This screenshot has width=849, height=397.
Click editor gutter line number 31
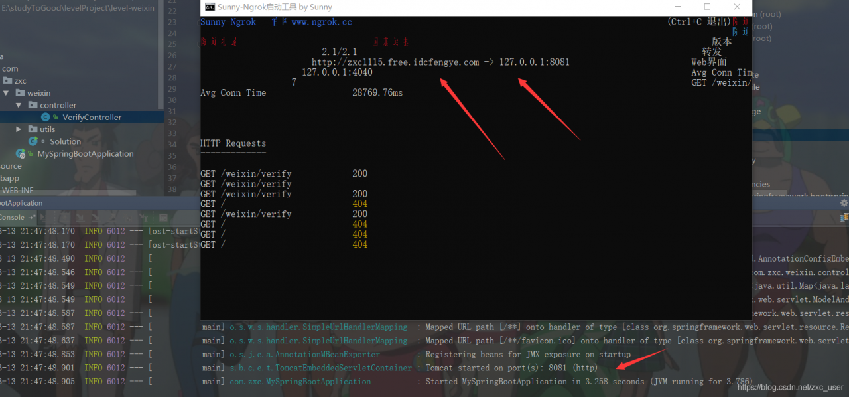(172, 111)
